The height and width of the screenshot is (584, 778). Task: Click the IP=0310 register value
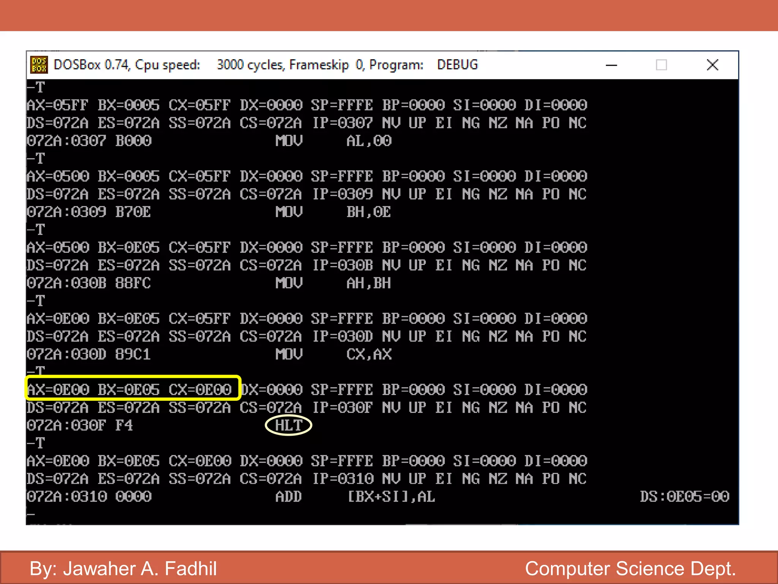pos(343,479)
